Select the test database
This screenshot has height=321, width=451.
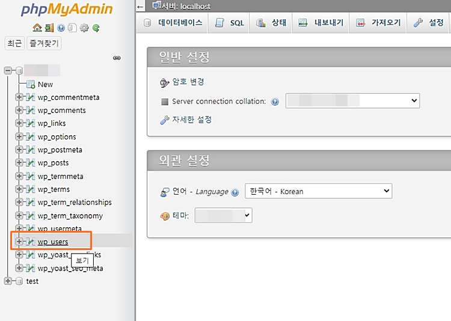click(32, 281)
